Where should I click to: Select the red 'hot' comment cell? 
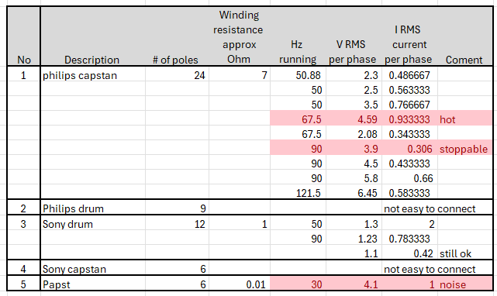point(464,119)
